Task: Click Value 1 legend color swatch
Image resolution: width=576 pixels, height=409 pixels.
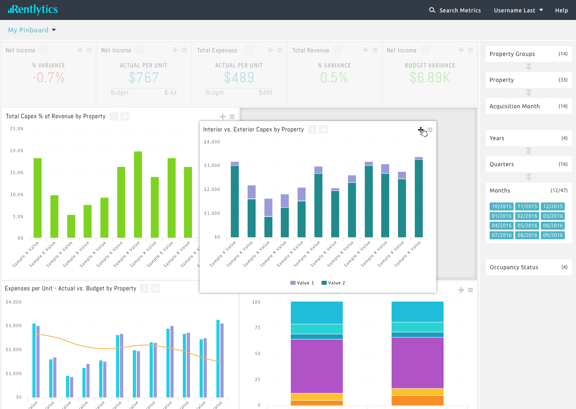Action: click(x=293, y=283)
